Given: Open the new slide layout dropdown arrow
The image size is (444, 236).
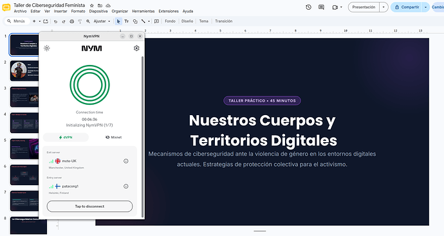Looking at the screenshot, I should click(40, 21).
